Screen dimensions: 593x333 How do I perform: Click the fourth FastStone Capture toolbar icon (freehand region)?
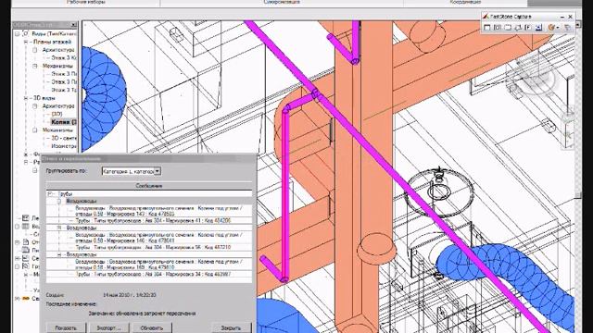coord(518,28)
